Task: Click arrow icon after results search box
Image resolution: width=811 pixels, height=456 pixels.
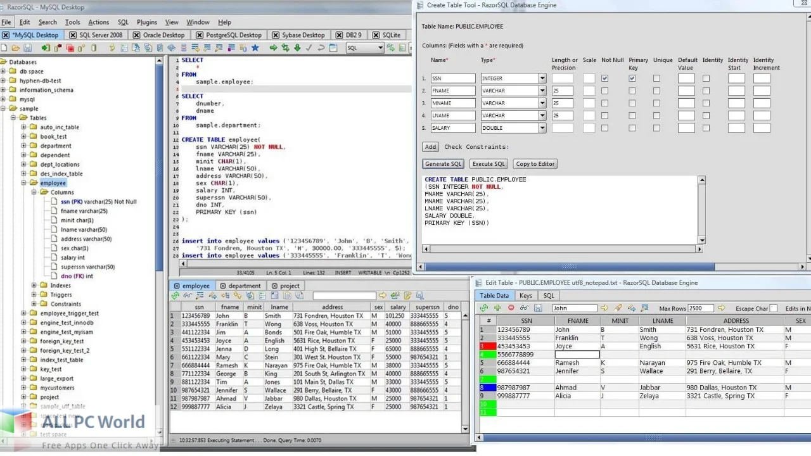Action: (x=382, y=295)
